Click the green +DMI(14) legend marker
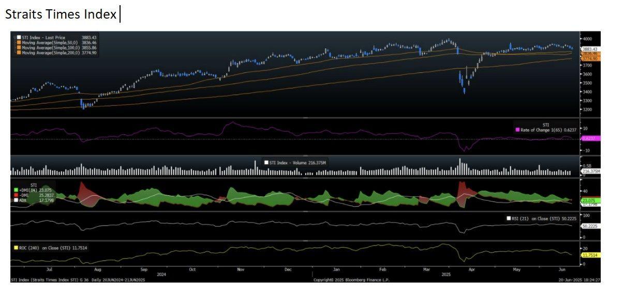The image size is (624, 298). tap(16, 190)
